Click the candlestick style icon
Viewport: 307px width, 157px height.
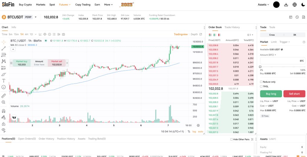59,34
